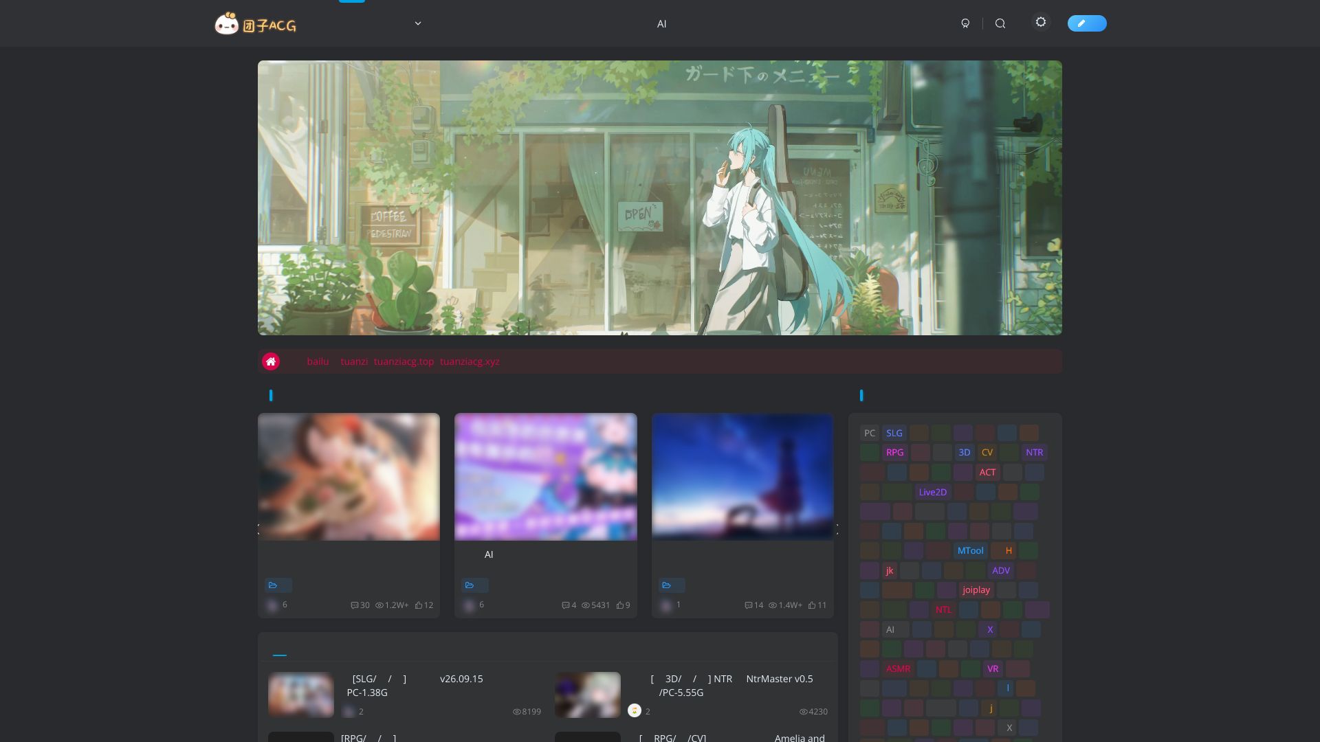Open the tuanziacg.xyz link
Viewport: 1320px width, 742px height.
(x=470, y=361)
